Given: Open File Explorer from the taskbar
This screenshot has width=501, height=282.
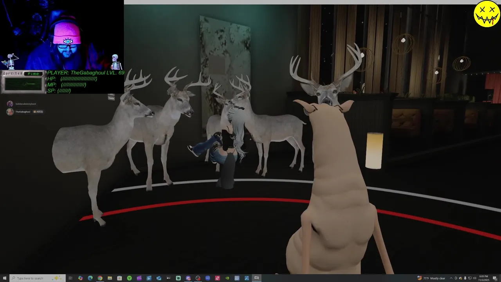Looking at the screenshot, I should point(110,278).
